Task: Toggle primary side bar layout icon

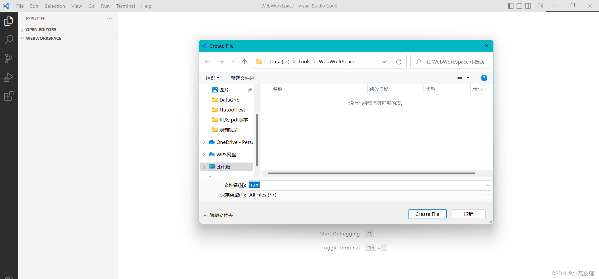Action: pos(511,6)
